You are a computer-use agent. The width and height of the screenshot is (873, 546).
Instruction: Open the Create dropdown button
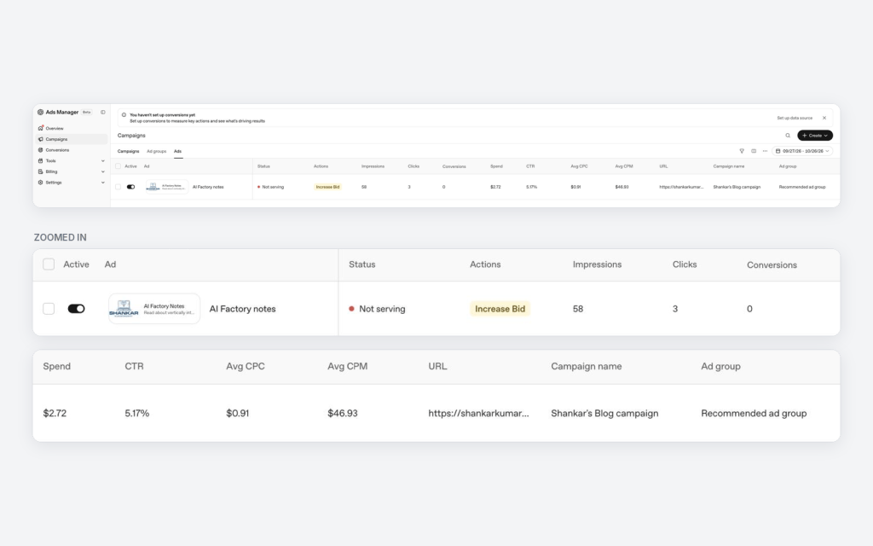coord(815,136)
